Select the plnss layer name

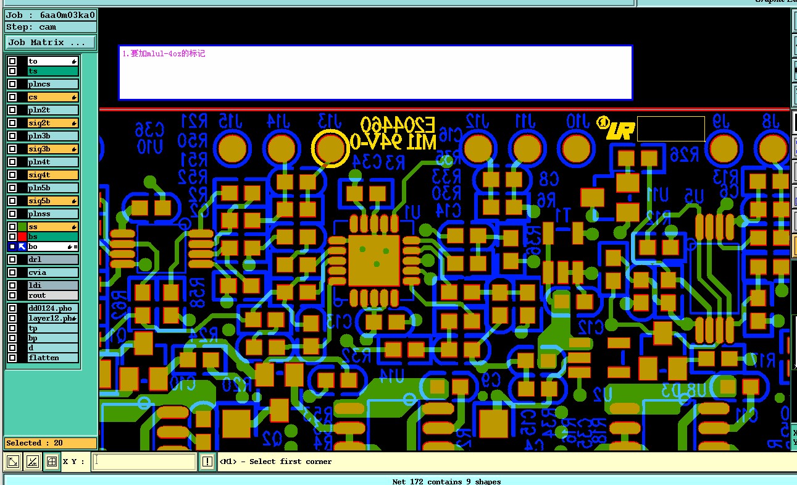53,214
